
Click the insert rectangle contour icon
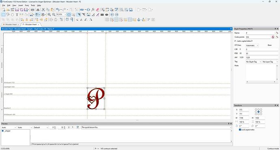(x=102, y=15)
